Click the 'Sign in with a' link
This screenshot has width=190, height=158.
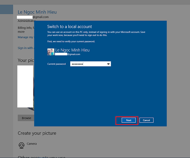click(25, 48)
